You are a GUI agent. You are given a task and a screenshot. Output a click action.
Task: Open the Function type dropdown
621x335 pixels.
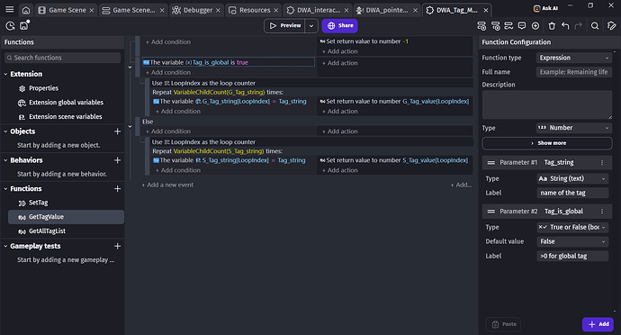(x=574, y=58)
